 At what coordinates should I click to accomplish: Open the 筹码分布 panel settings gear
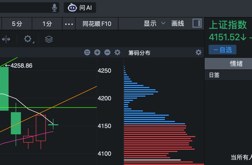pos(199,52)
